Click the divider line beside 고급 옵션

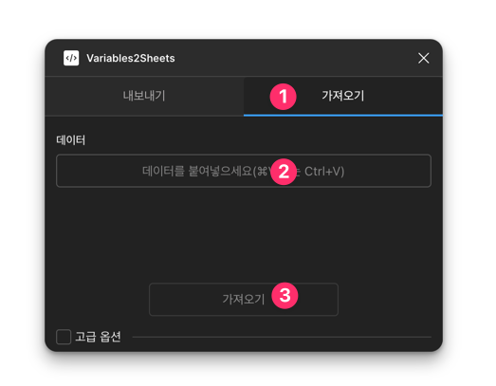282,337
